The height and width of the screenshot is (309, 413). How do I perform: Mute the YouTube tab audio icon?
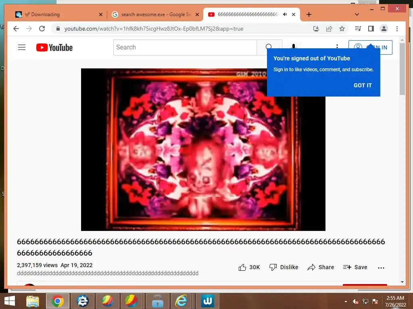(x=285, y=14)
